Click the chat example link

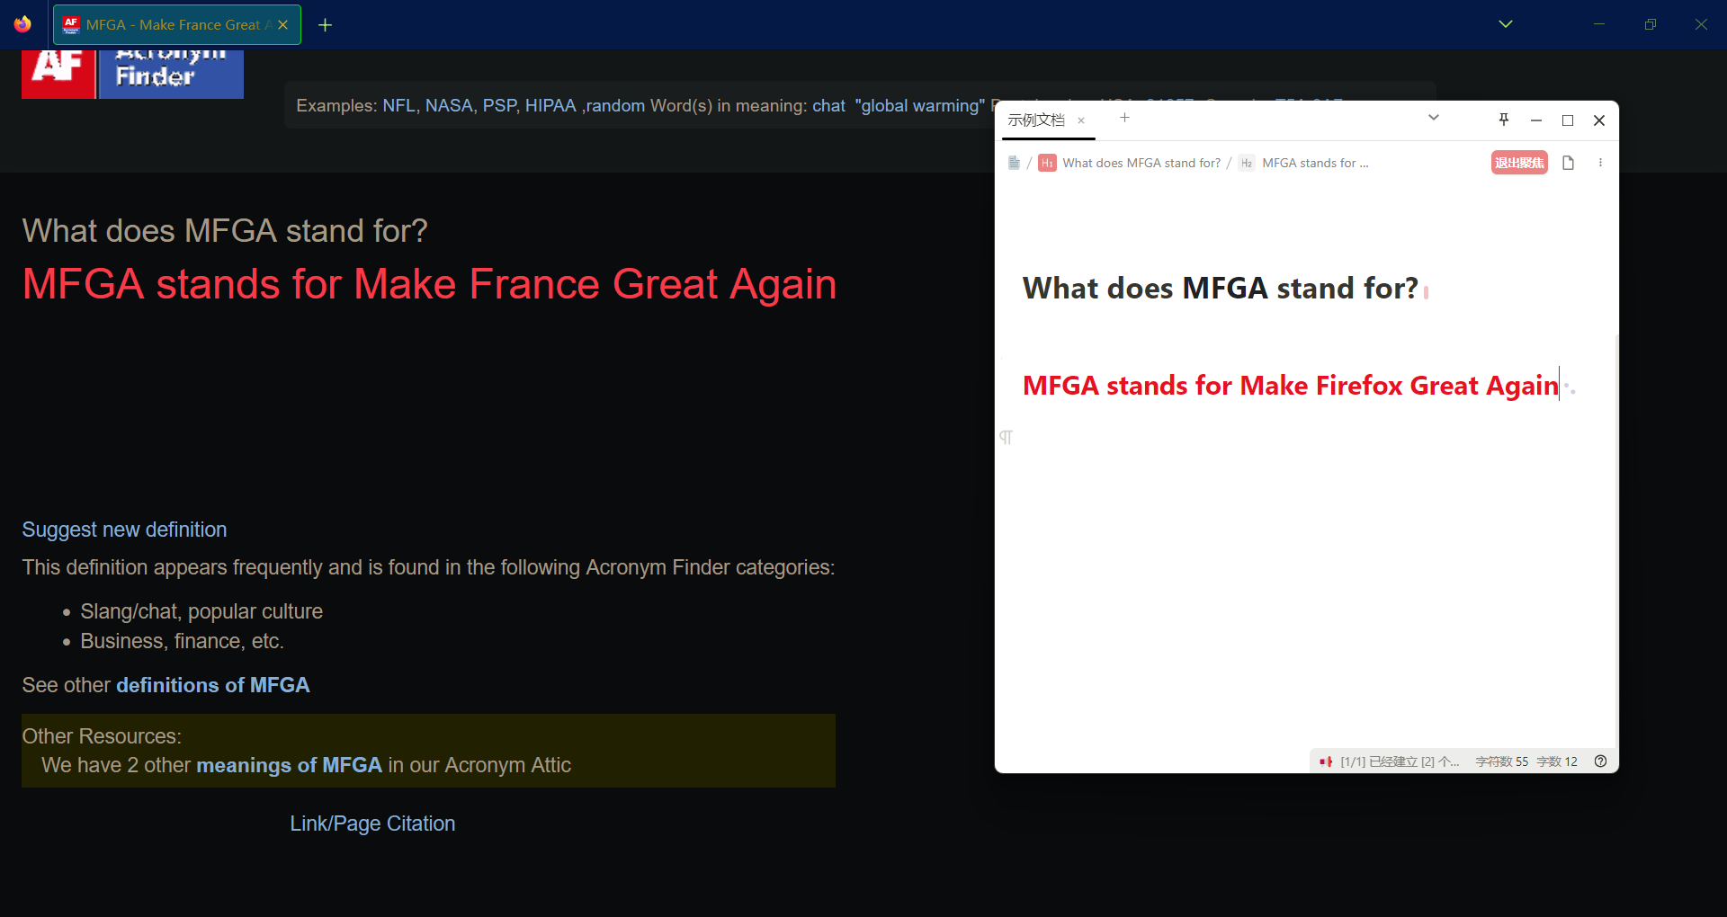(x=828, y=106)
